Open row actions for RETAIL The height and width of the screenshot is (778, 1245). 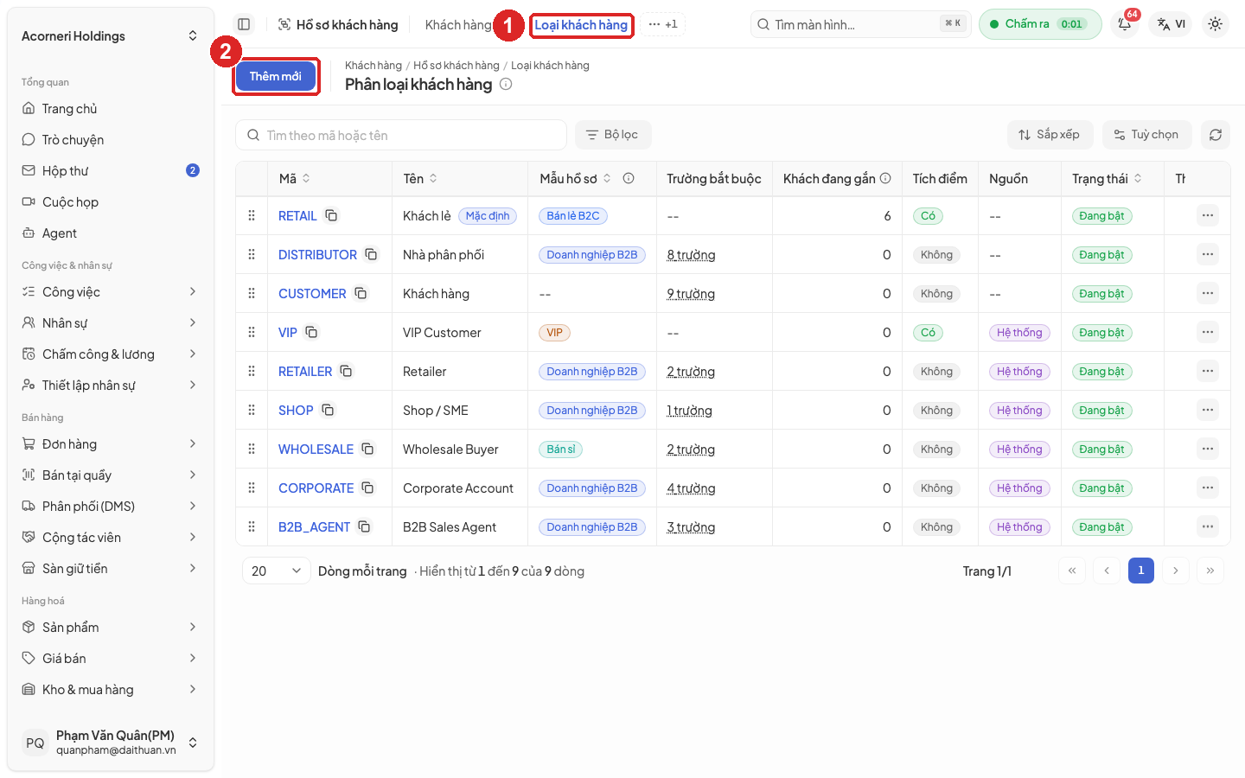pos(1207,215)
